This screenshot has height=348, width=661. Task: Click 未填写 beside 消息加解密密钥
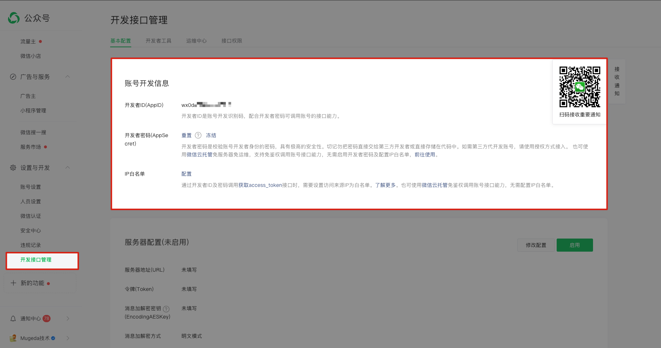(x=189, y=308)
